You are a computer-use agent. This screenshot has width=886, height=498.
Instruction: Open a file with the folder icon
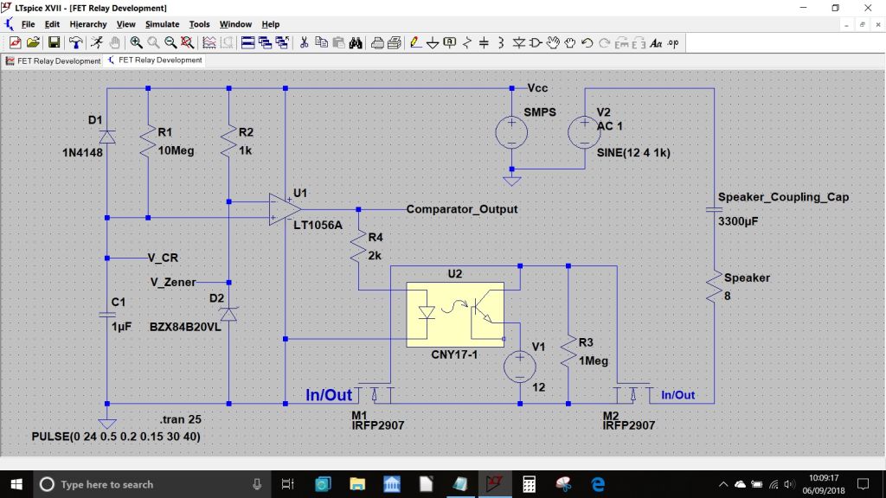[x=33, y=43]
